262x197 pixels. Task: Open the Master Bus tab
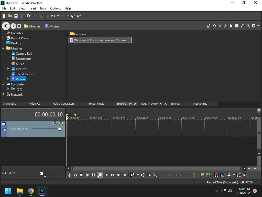coord(200,104)
